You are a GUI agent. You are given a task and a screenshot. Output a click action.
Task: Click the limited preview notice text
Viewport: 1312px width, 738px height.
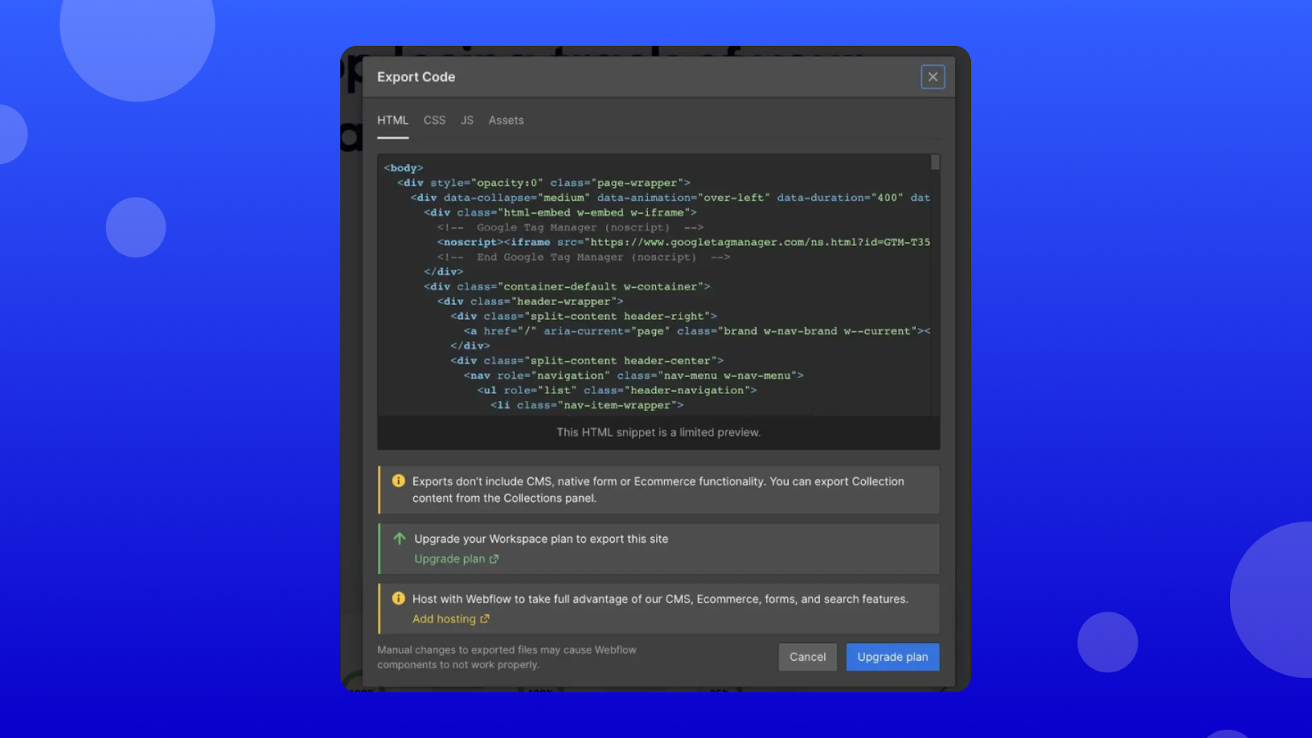(x=658, y=432)
